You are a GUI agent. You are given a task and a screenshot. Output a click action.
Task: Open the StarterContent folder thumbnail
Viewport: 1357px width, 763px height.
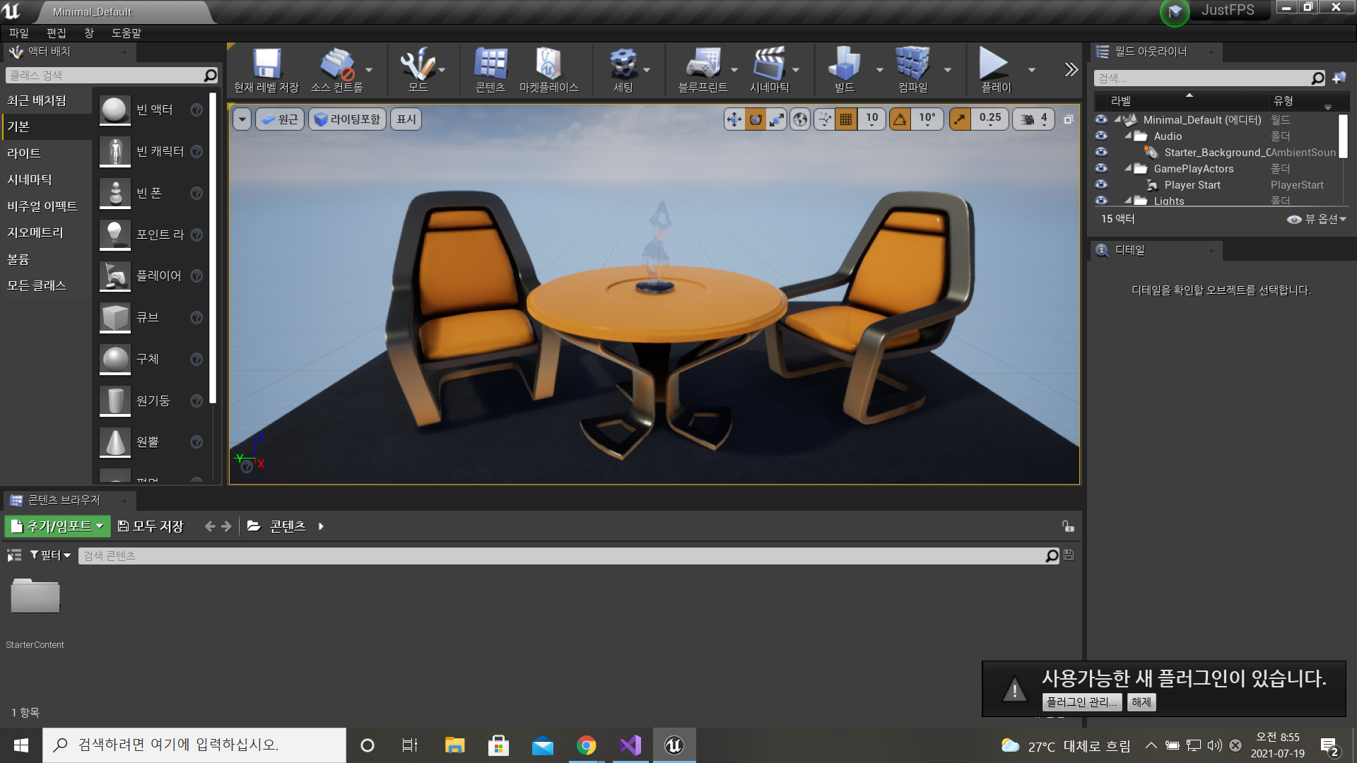coord(35,597)
